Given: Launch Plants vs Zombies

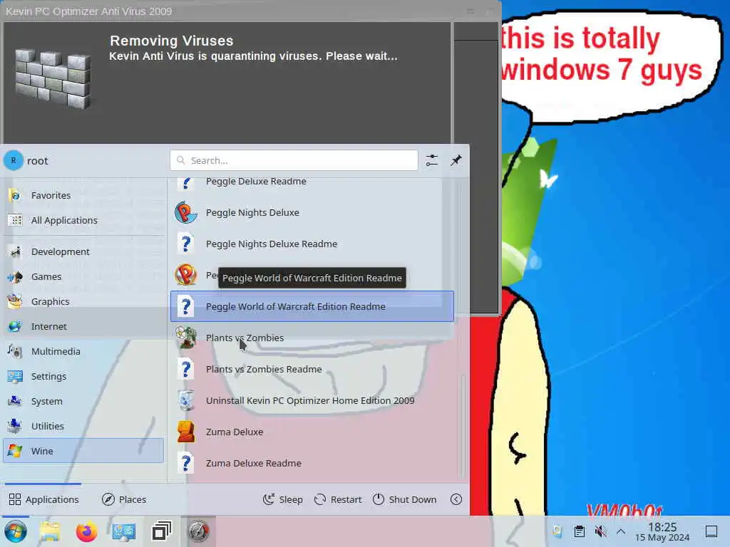Looking at the screenshot, I should [x=312, y=338].
